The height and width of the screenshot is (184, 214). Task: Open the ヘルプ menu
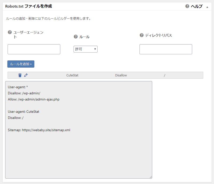(x=196, y=6)
